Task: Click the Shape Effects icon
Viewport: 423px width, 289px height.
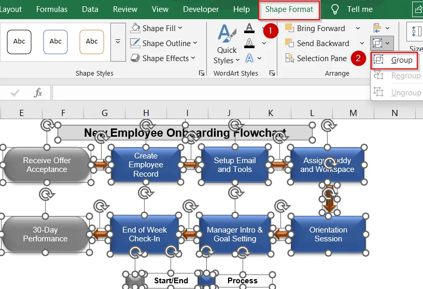Action: point(135,58)
